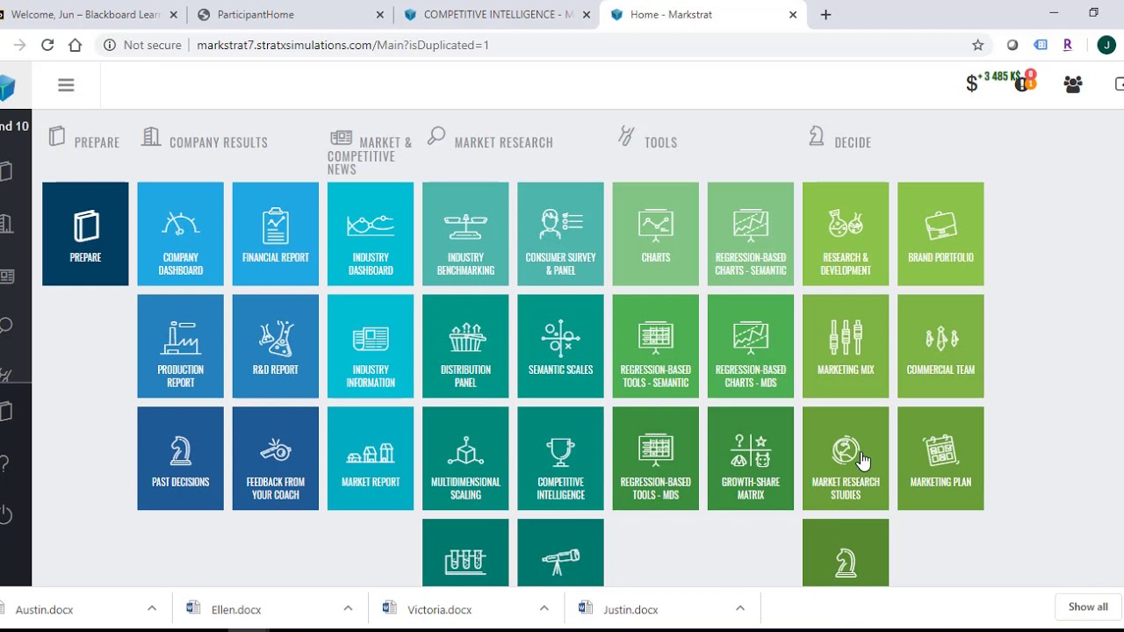Switch to Competitive Intelligence browser tab
The width and height of the screenshot is (1124, 632).
497,15
